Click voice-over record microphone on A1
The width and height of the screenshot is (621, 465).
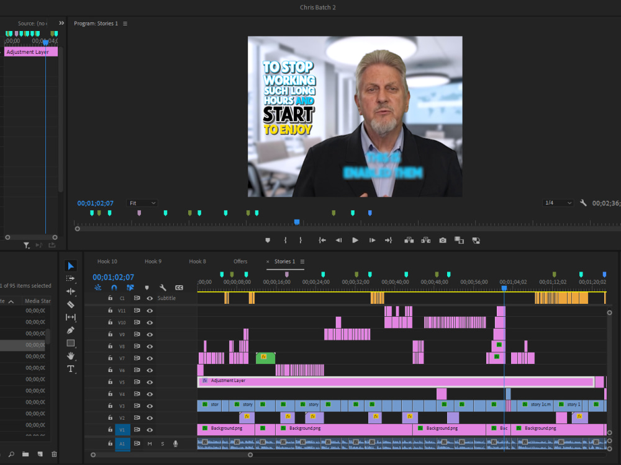click(176, 444)
